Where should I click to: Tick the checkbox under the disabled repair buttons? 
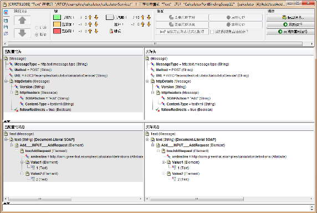coord(212,32)
